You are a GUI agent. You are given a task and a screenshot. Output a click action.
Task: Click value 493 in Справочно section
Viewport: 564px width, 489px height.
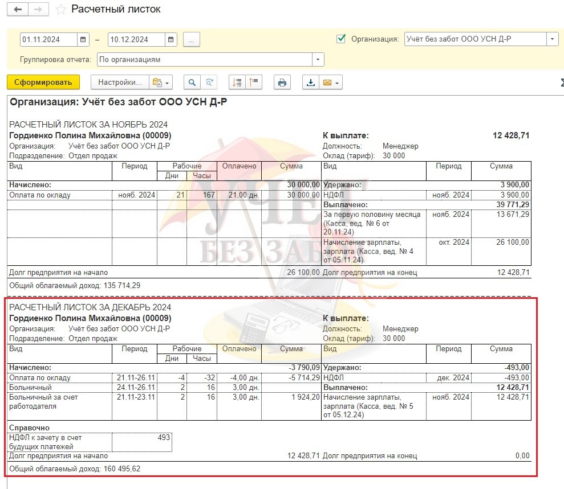point(164,437)
